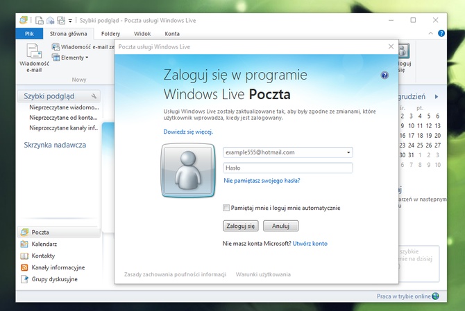This screenshot has width=465, height=311.
Task: Open Grupy dyskusyjne newsgroups
Action: 54,279
